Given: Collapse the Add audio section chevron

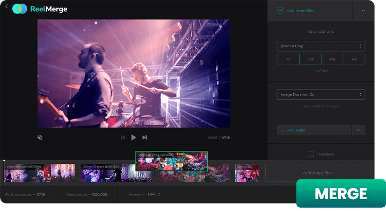Looking at the screenshot, I should 359,130.
